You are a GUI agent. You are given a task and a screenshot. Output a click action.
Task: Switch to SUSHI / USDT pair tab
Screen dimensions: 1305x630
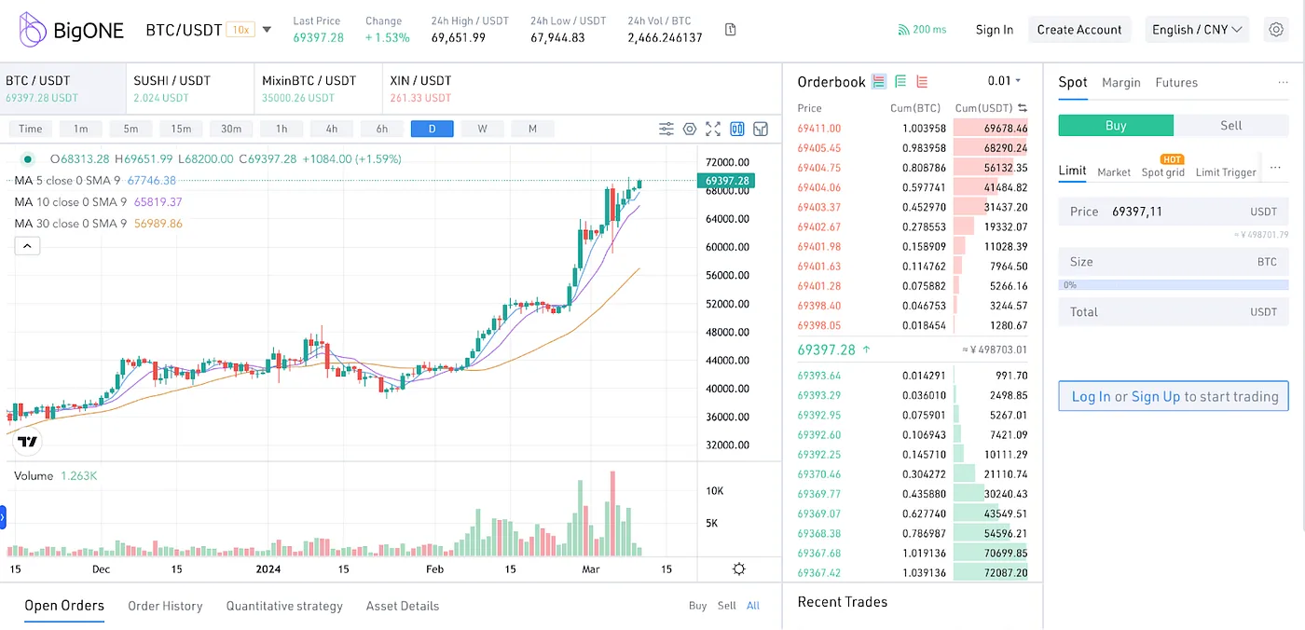tap(191, 89)
